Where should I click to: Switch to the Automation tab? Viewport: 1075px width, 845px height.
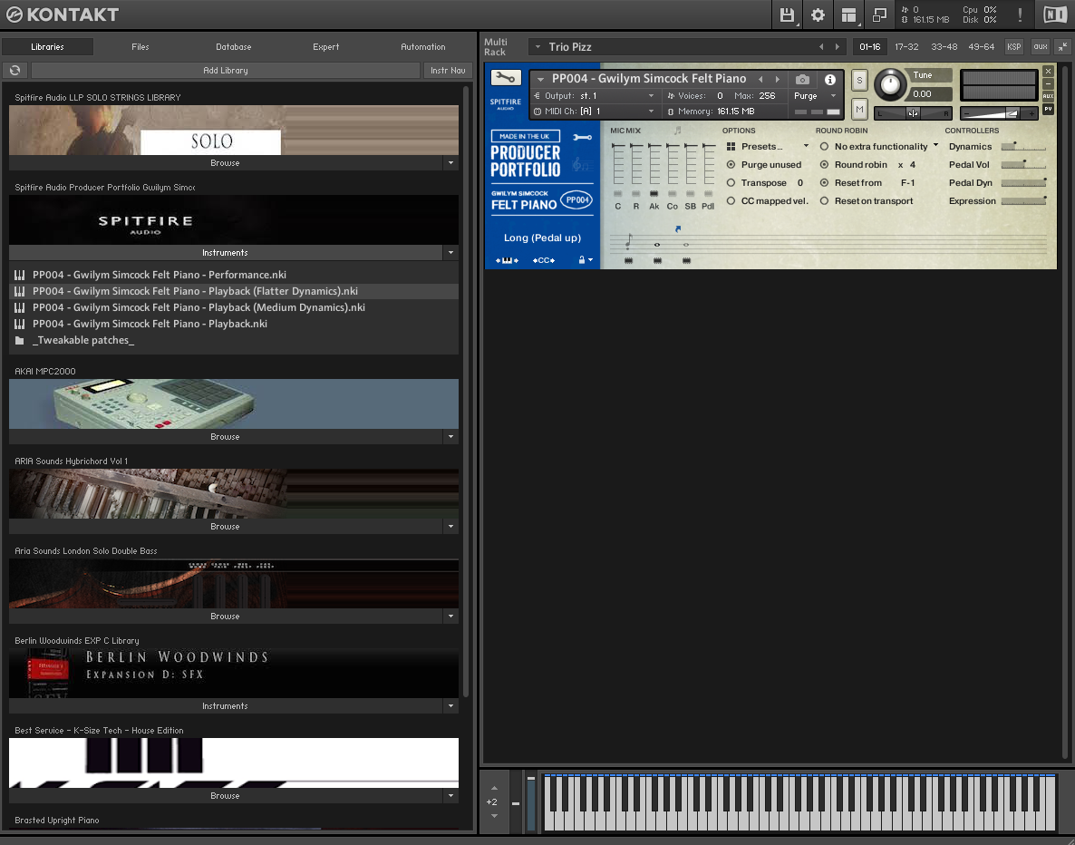423,46
